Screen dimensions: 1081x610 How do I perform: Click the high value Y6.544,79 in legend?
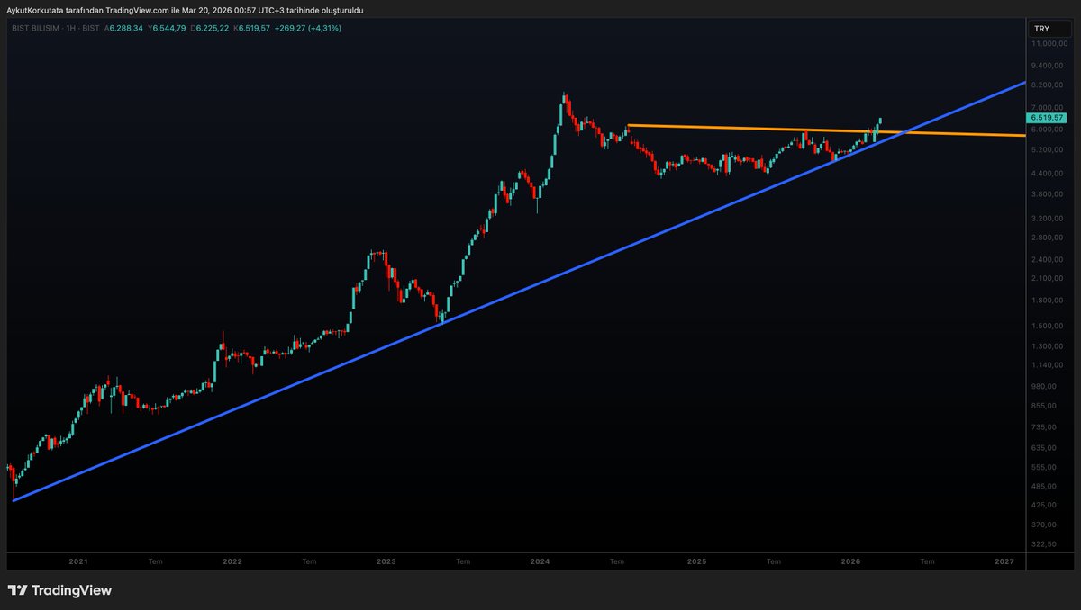click(x=168, y=28)
